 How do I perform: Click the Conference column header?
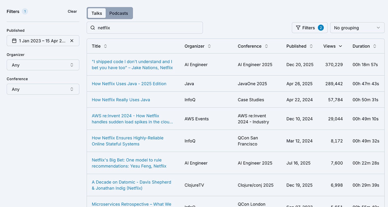[249, 46]
